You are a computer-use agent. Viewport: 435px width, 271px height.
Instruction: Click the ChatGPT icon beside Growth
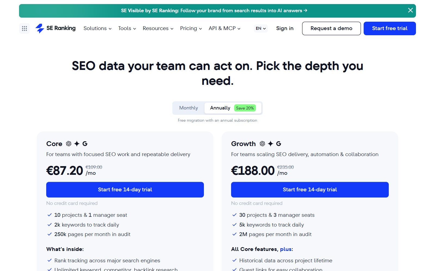[262, 144]
